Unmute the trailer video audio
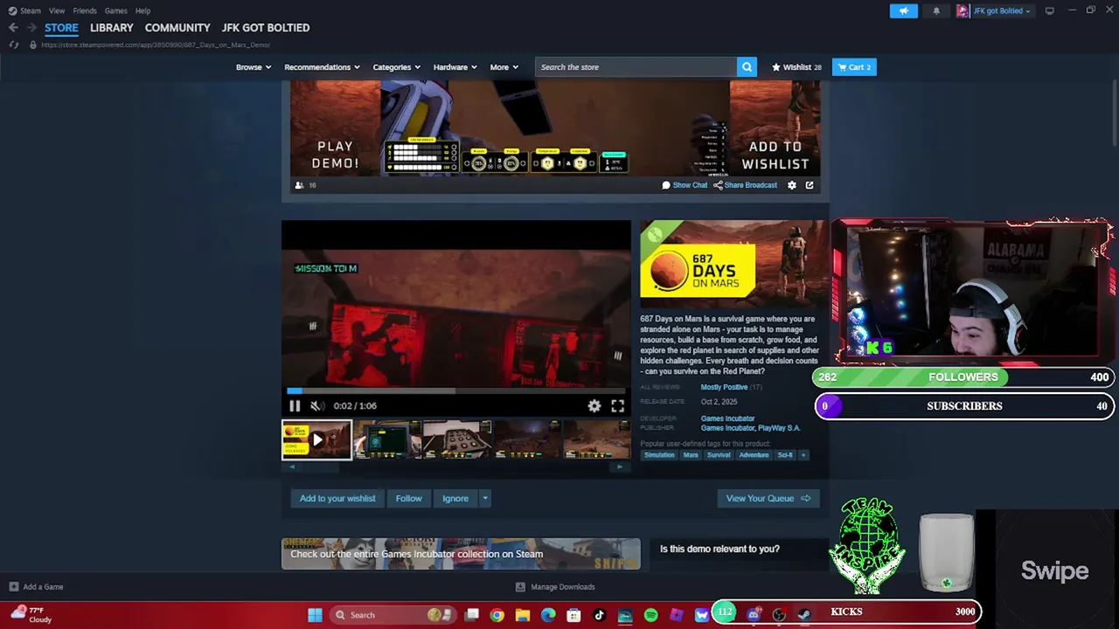 point(317,405)
